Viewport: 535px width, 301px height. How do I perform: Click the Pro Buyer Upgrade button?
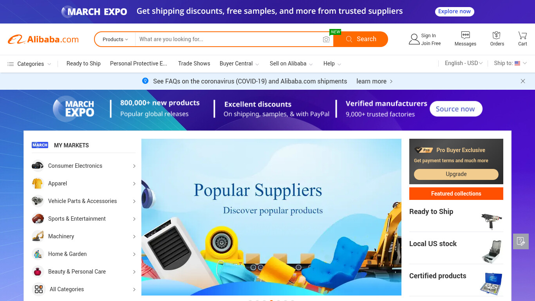click(456, 174)
